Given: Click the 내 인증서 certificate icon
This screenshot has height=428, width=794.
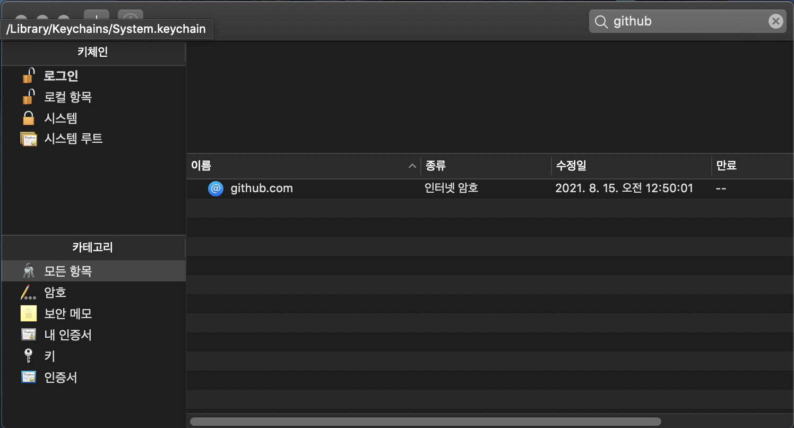Looking at the screenshot, I should tap(29, 335).
